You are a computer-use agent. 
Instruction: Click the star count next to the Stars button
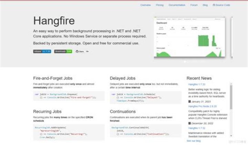[87, 52]
